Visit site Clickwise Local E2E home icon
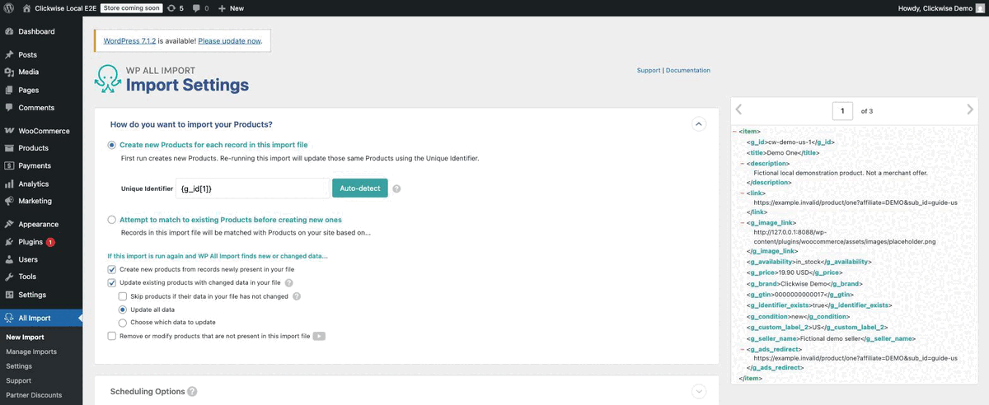 (27, 8)
